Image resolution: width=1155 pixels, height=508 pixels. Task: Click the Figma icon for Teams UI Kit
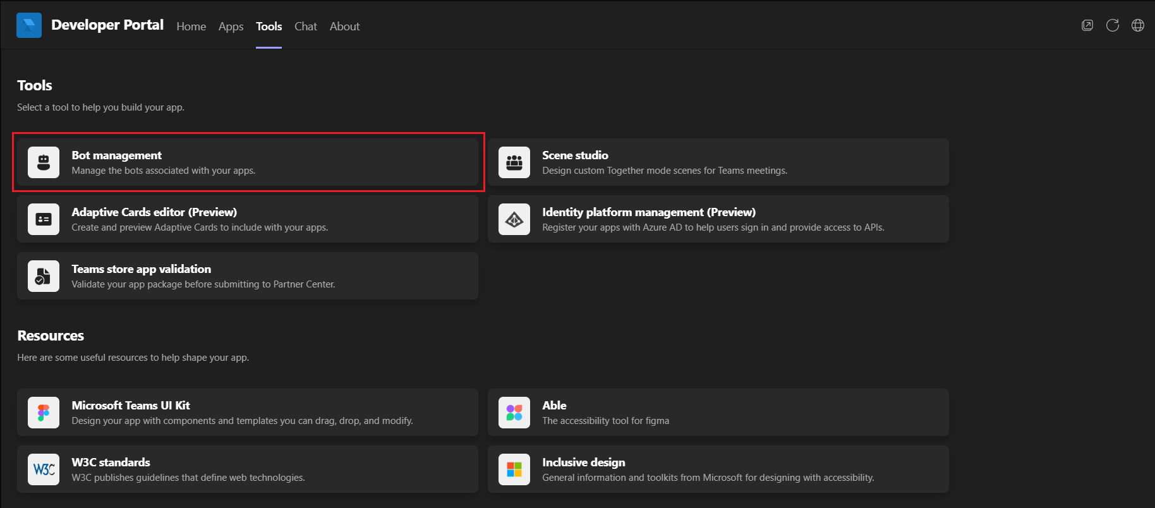[x=44, y=413]
